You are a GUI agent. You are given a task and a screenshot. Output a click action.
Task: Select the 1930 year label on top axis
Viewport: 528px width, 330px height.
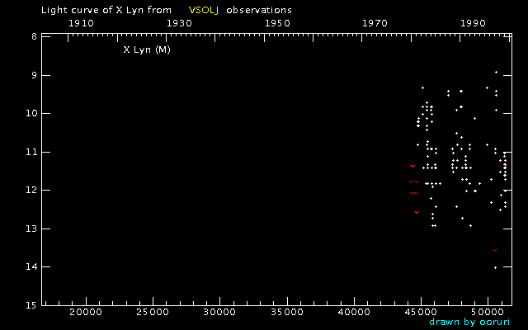(x=179, y=22)
